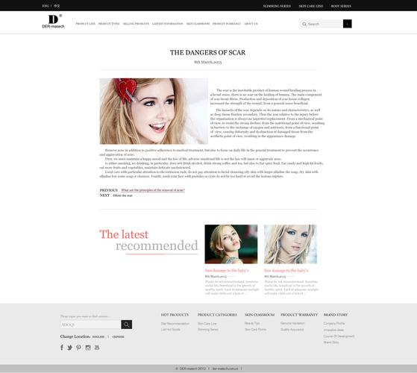Viewport: 417px width, 373px height.
Task: Open the Instagram camera icon
Action: 88,348
